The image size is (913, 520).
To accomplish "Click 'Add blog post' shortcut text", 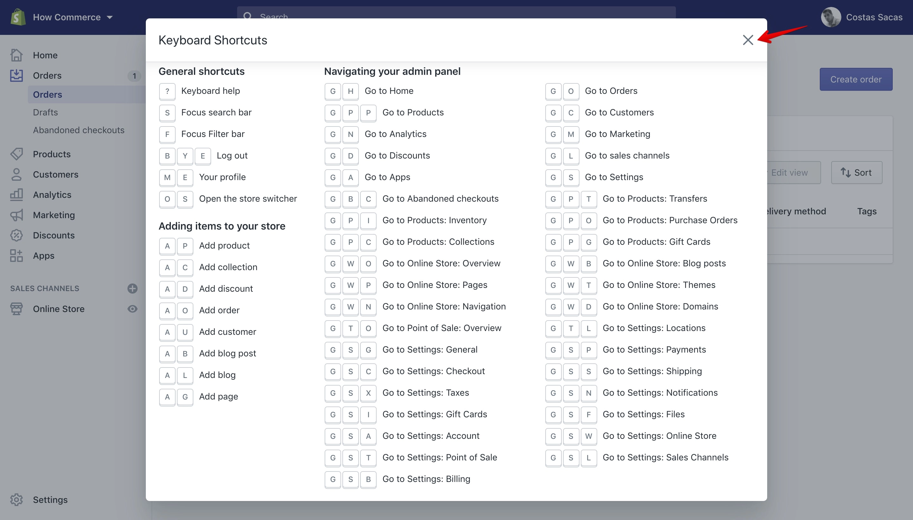I will pos(228,354).
